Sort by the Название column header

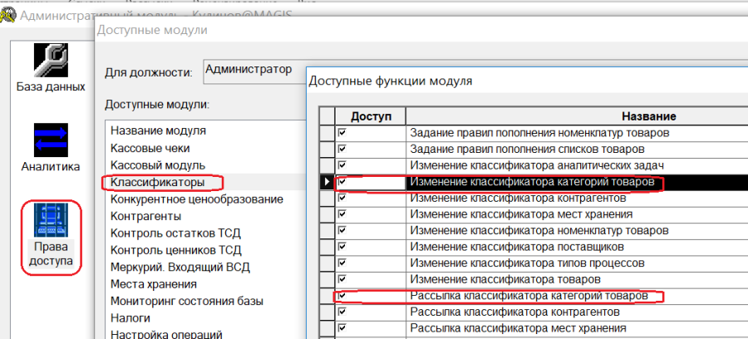point(578,116)
